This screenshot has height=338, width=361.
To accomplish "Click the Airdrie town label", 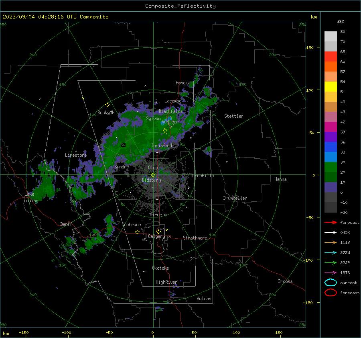I will [158, 215].
